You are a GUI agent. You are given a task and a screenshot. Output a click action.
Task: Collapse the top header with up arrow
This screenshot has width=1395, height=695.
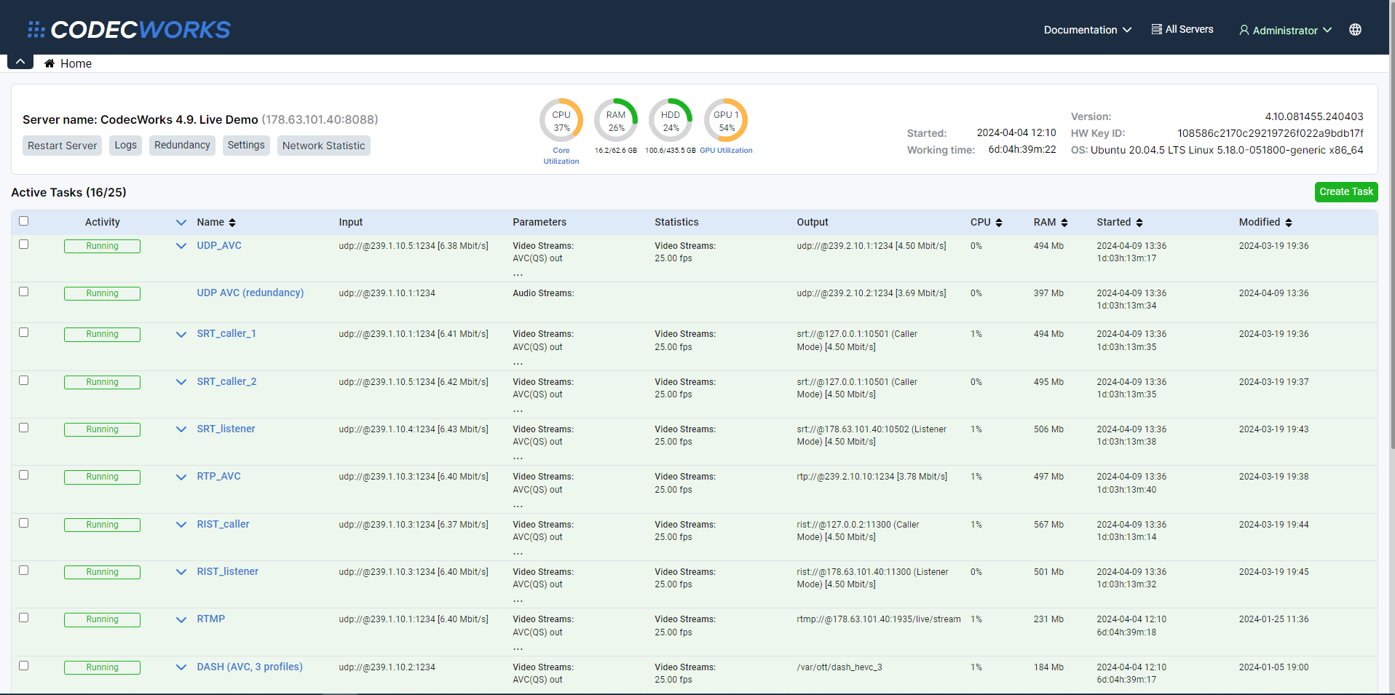pos(20,62)
